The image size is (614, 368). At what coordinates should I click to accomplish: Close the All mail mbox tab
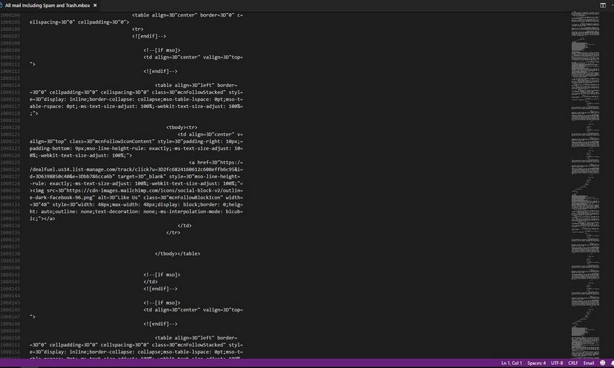tap(96, 5)
